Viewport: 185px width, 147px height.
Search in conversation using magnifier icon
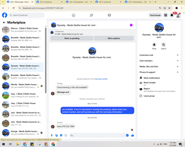click(x=164, y=44)
